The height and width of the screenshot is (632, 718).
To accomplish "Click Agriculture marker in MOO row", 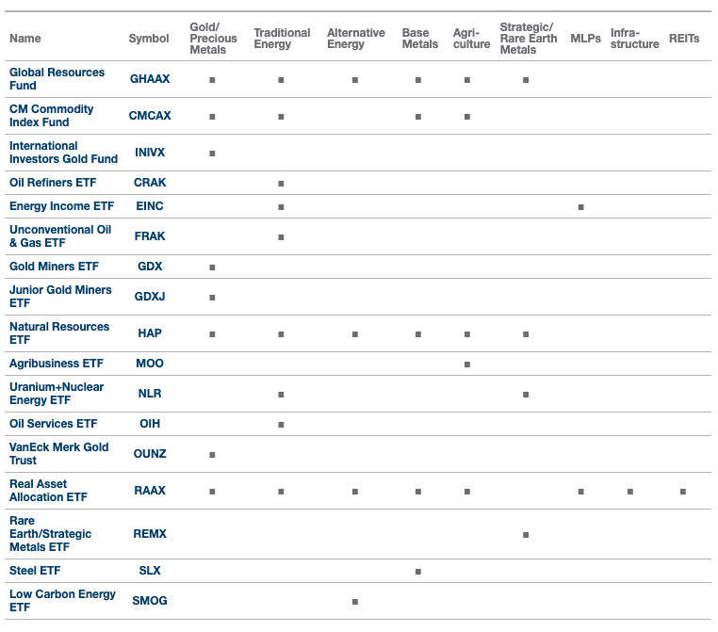I will tap(467, 365).
